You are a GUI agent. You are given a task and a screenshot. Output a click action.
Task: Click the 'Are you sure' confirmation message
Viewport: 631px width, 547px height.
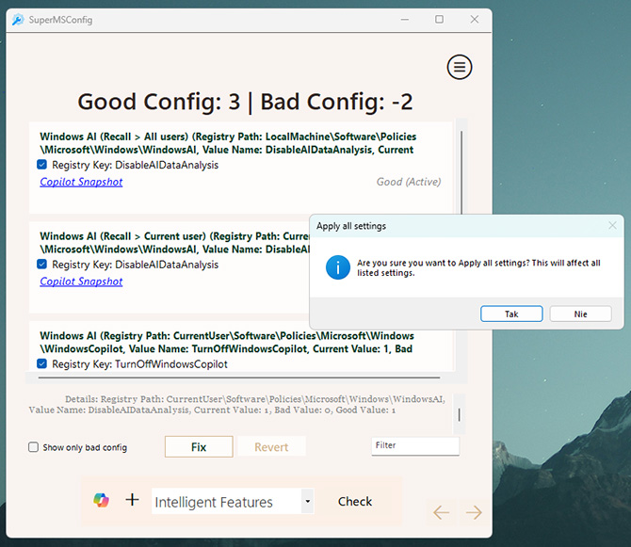pos(478,268)
